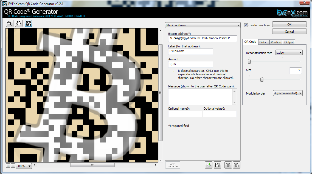
Task: Click the 'QR Code® Generator' heading
Action: click(x=31, y=12)
